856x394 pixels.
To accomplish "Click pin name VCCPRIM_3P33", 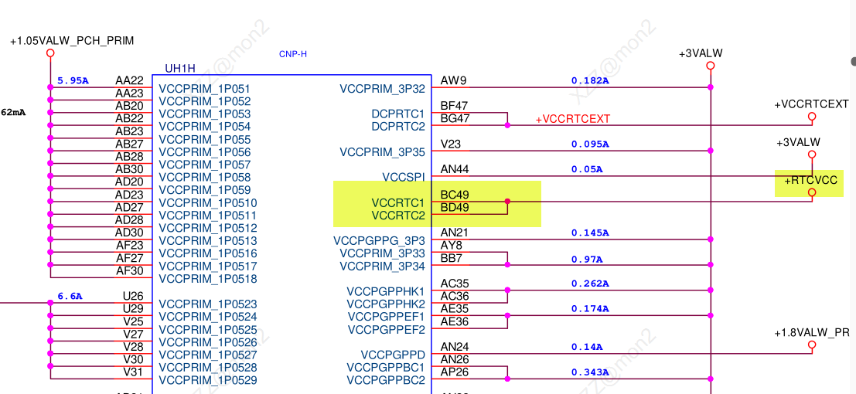I will 382,253.
